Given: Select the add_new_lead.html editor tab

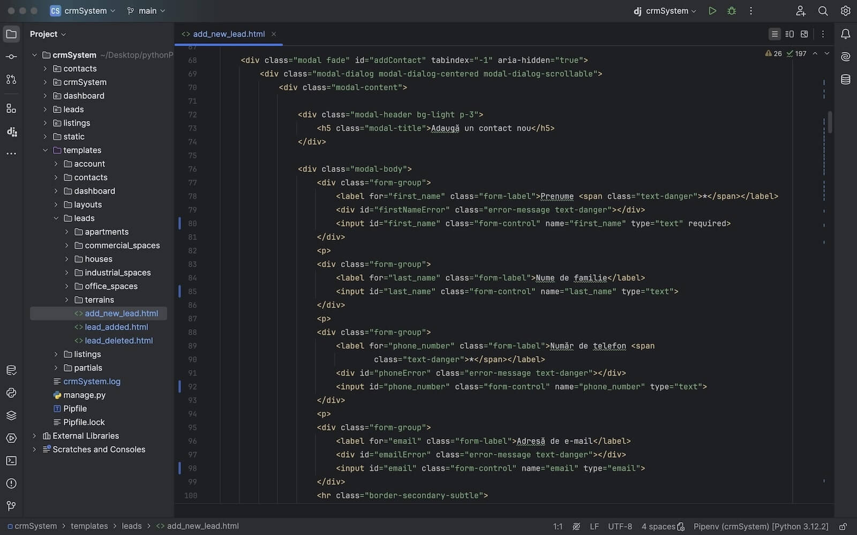Looking at the screenshot, I should click(228, 34).
